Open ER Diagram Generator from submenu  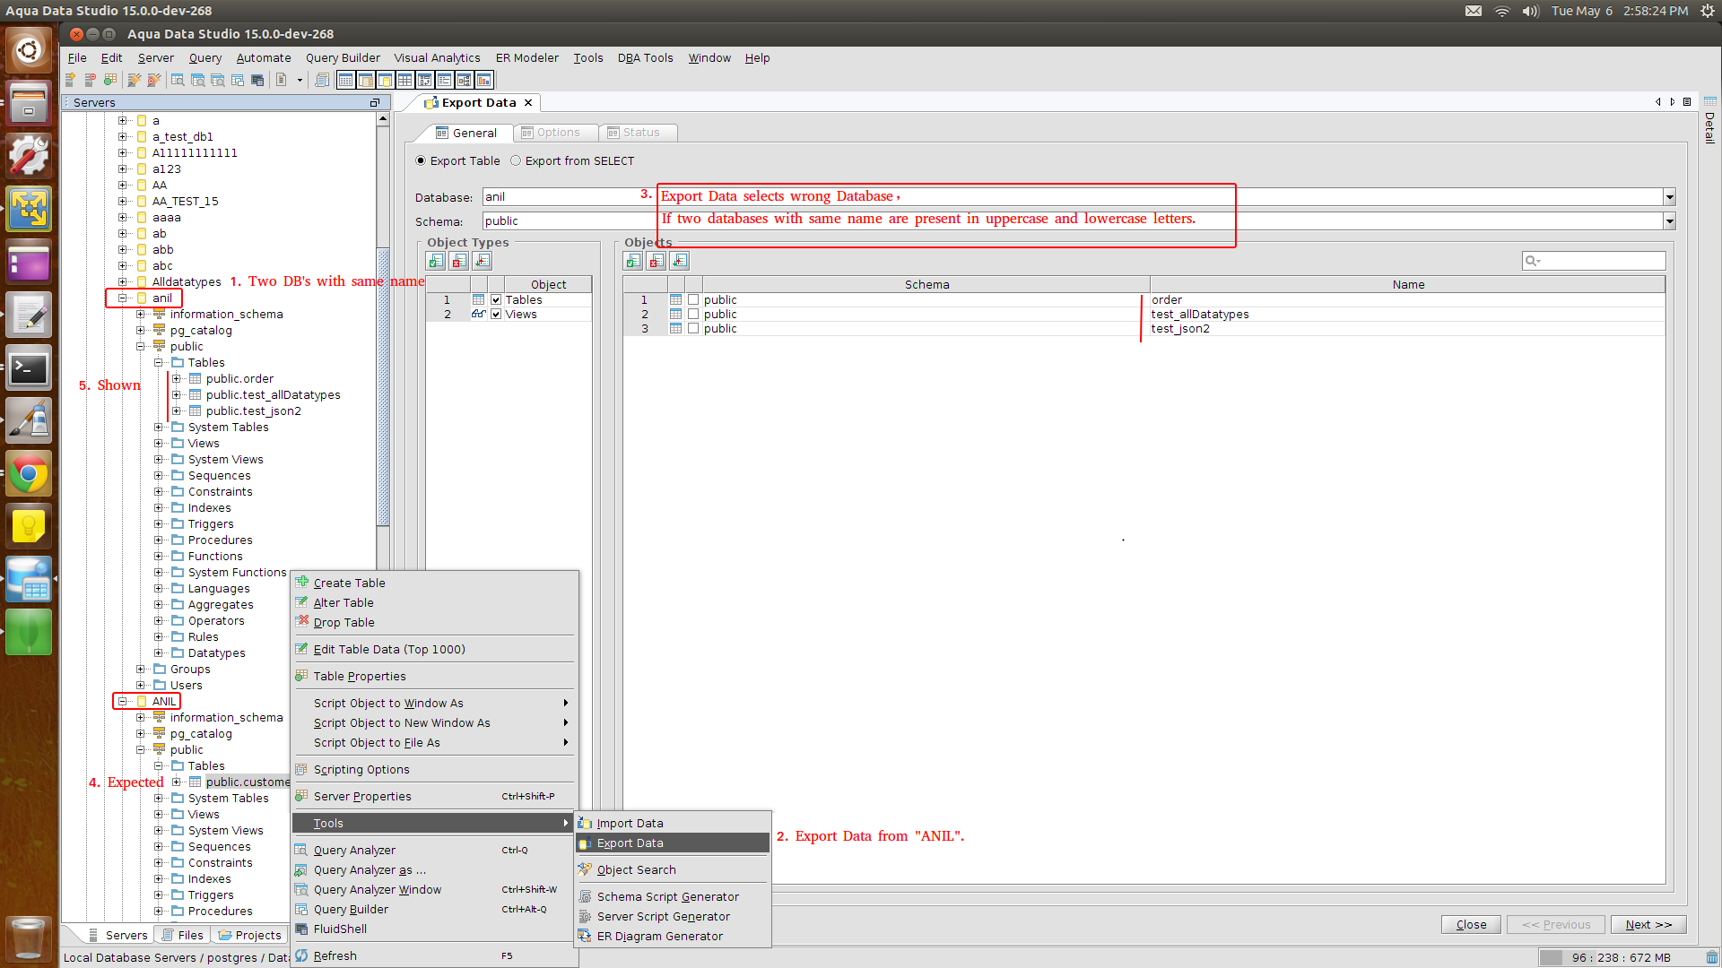(x=659, y=937)
